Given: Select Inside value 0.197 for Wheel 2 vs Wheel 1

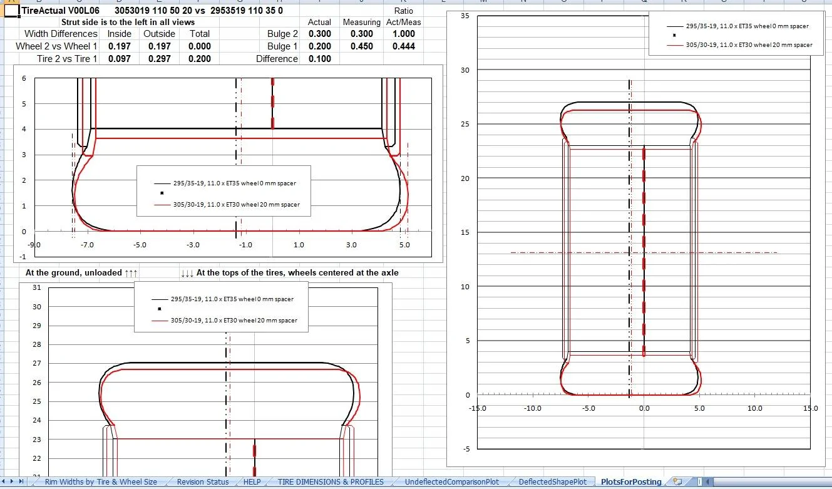Looking at the screenshot, I should click(x=120, y=46).
